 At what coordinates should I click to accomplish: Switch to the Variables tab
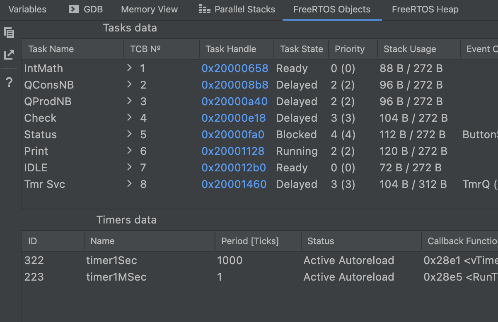tap(27, 9)
